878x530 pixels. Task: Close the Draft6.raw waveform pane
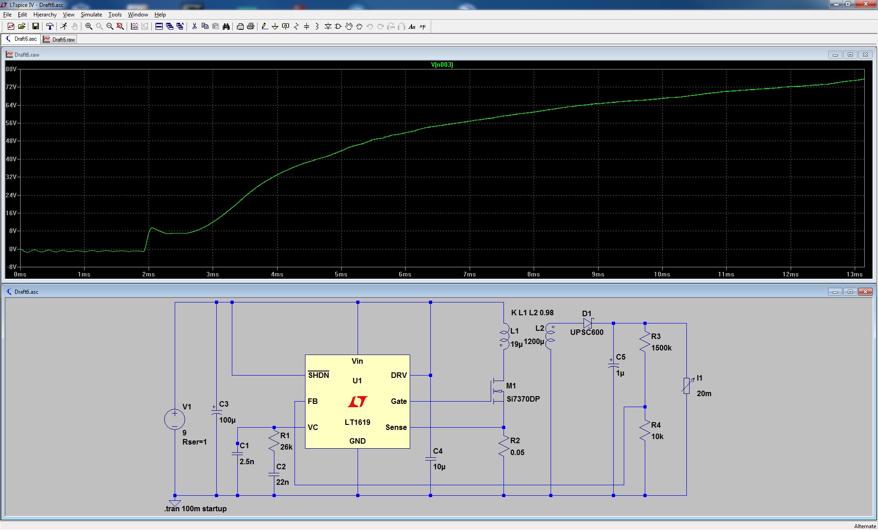click(x=865, y=55)
